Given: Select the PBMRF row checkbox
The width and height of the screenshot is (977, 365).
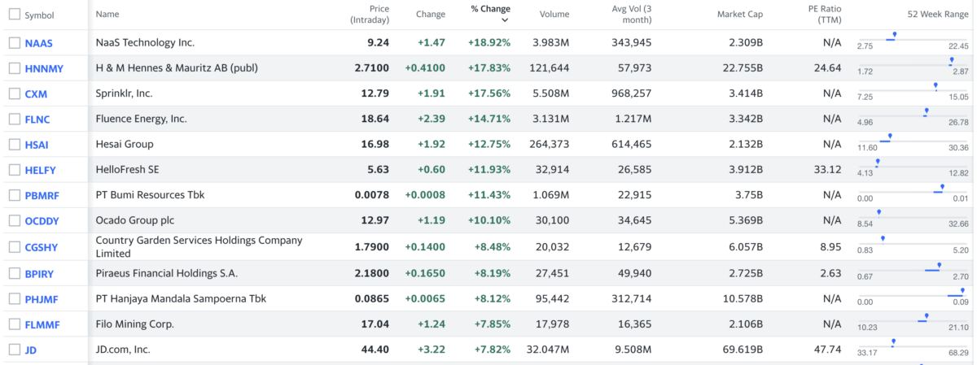Looking at the screenshot, I should (14, 195).
